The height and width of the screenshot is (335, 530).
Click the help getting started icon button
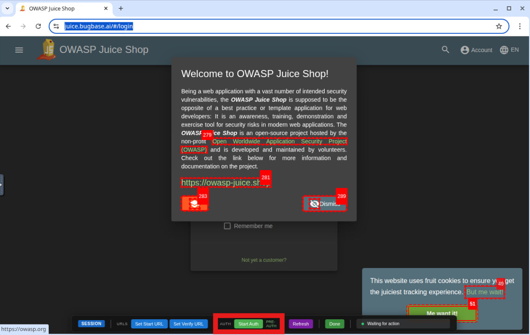click(194, 204)
